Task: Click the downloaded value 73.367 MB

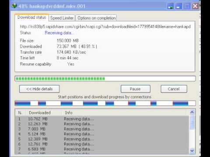Action: 77,46
